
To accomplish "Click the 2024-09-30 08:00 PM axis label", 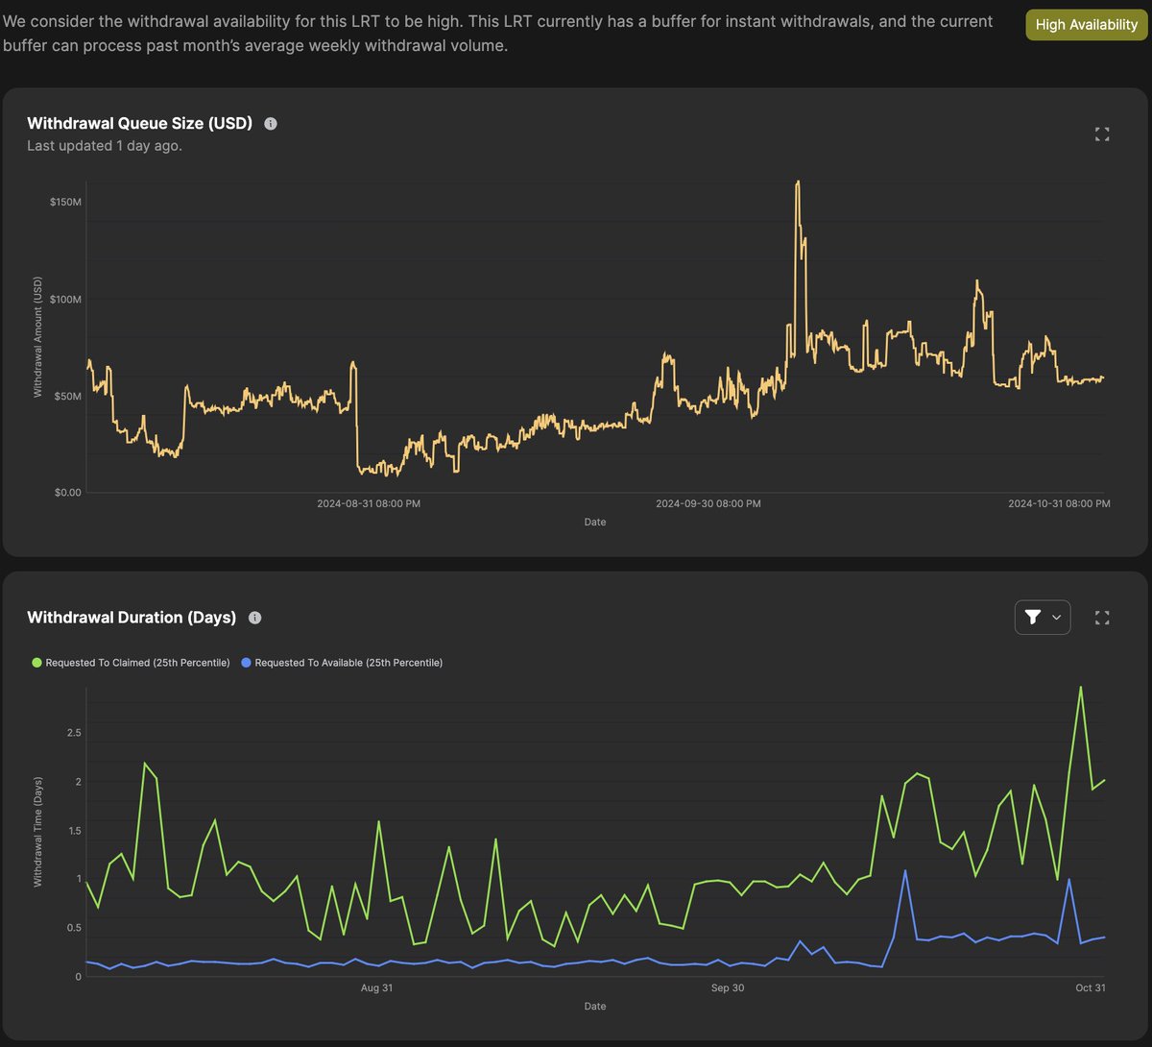I will pos(708,503).
